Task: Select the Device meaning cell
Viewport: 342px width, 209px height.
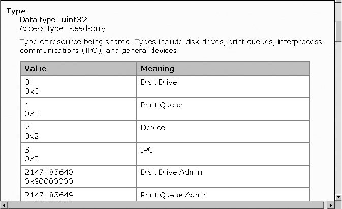Action: tap(152, 128)
